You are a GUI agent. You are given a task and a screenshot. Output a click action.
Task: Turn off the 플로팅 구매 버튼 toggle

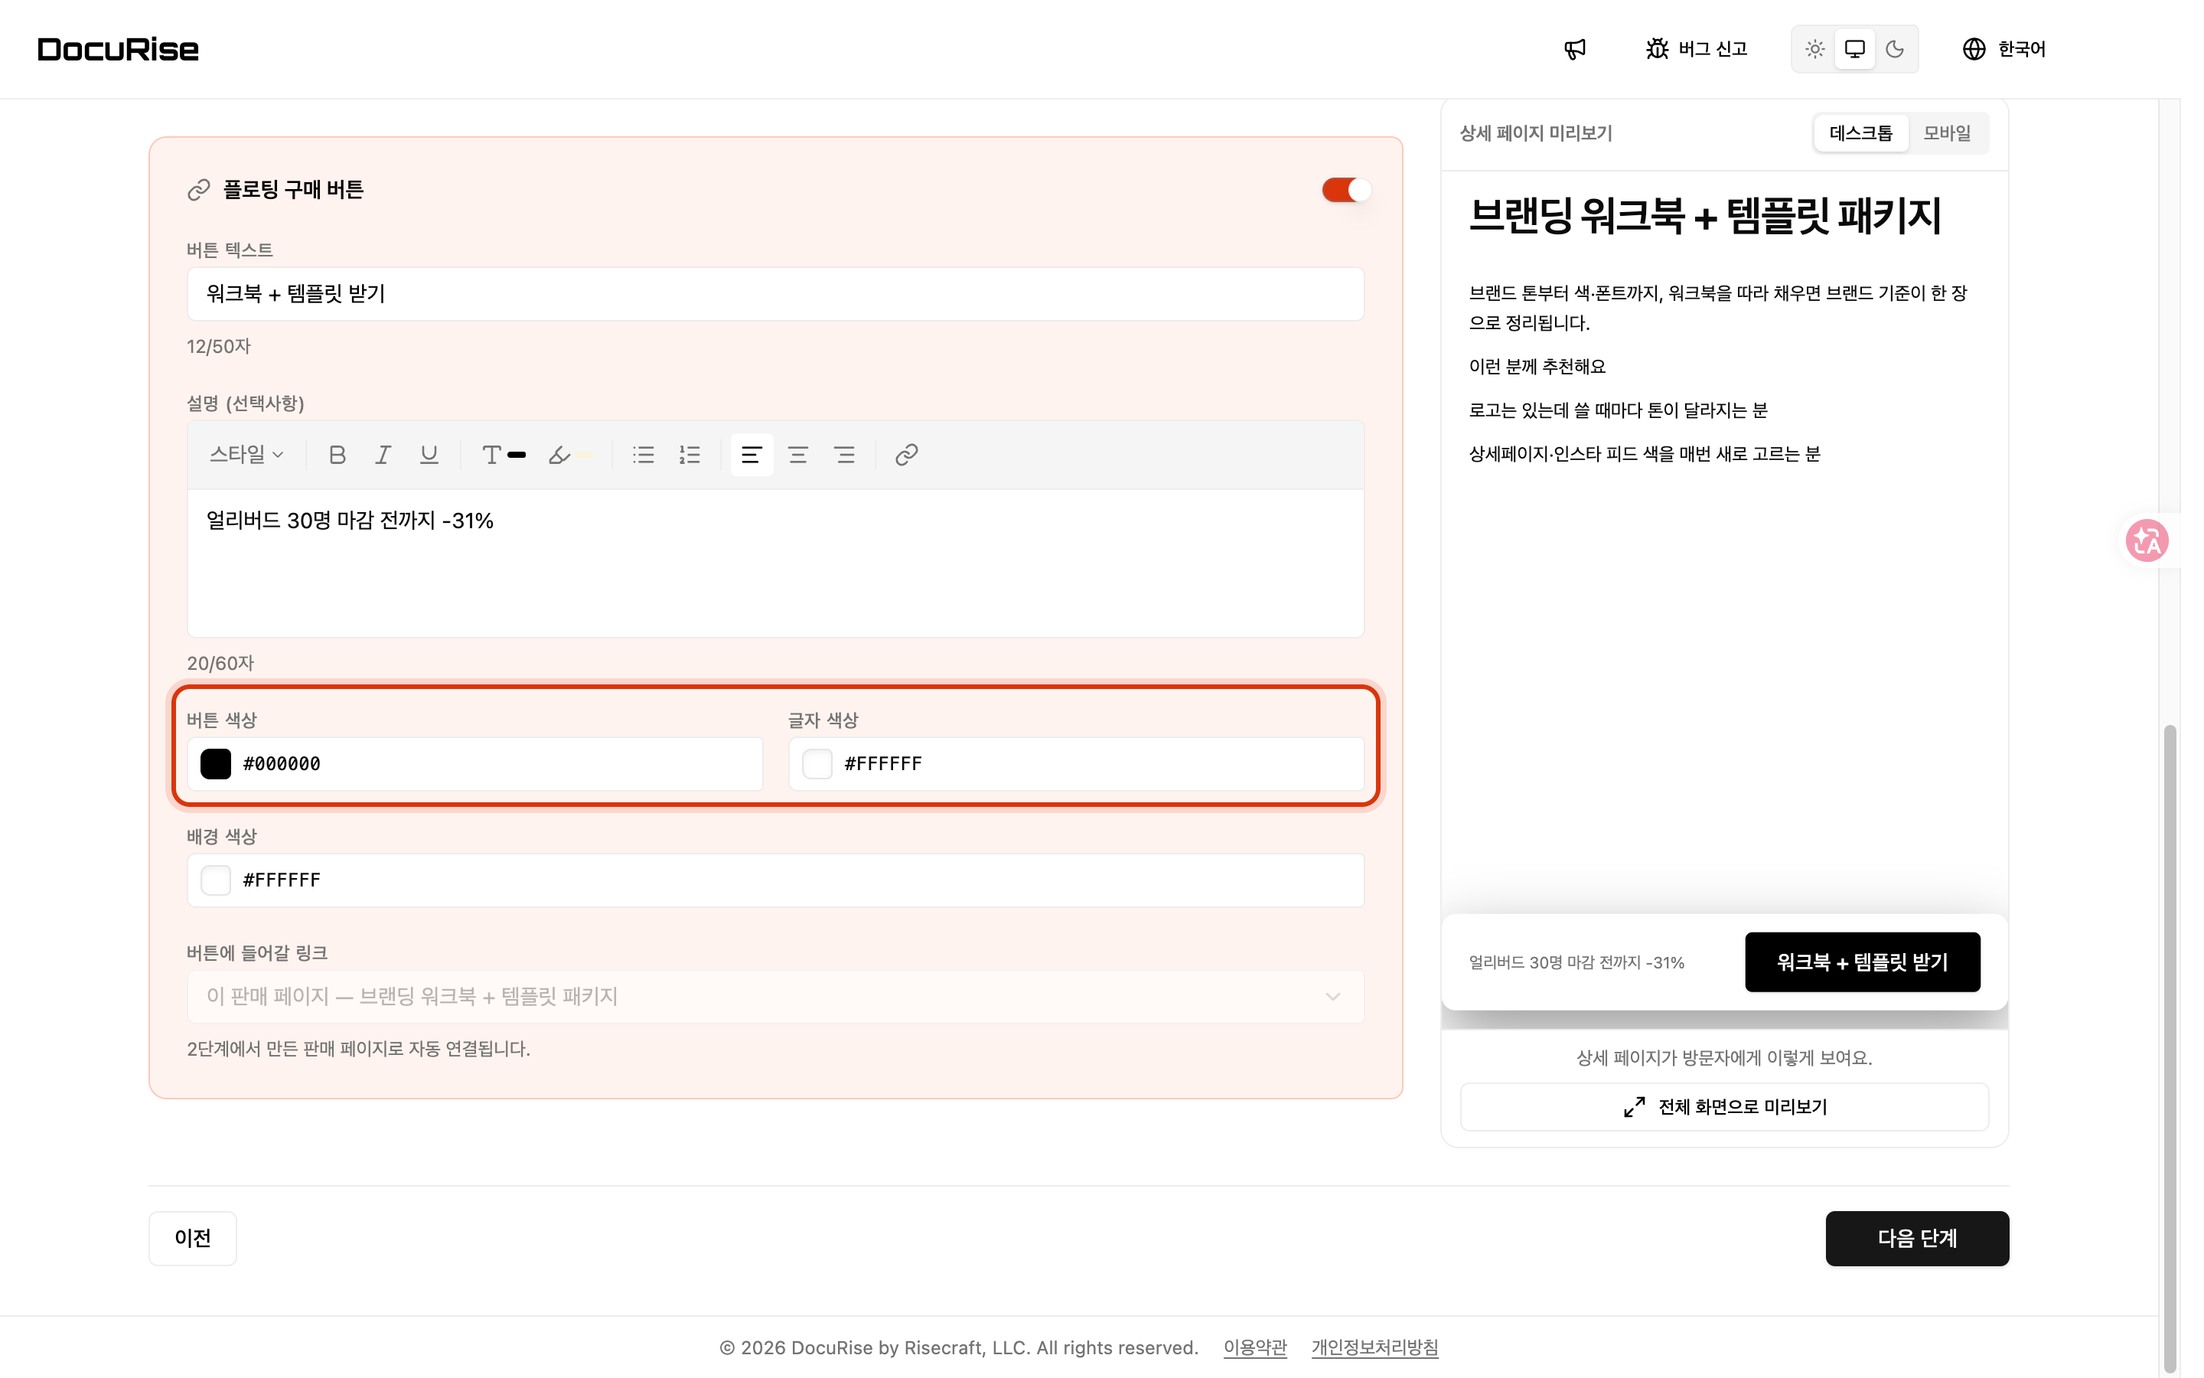(1346, 190)
